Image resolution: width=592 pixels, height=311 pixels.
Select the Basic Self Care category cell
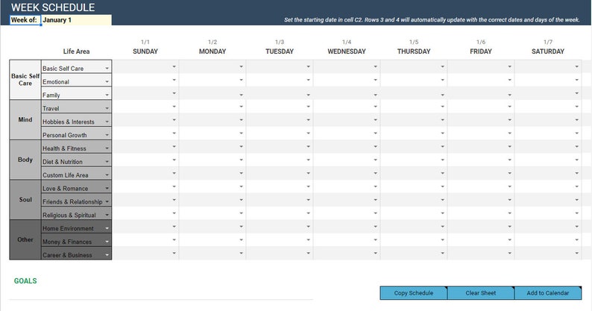25,80
